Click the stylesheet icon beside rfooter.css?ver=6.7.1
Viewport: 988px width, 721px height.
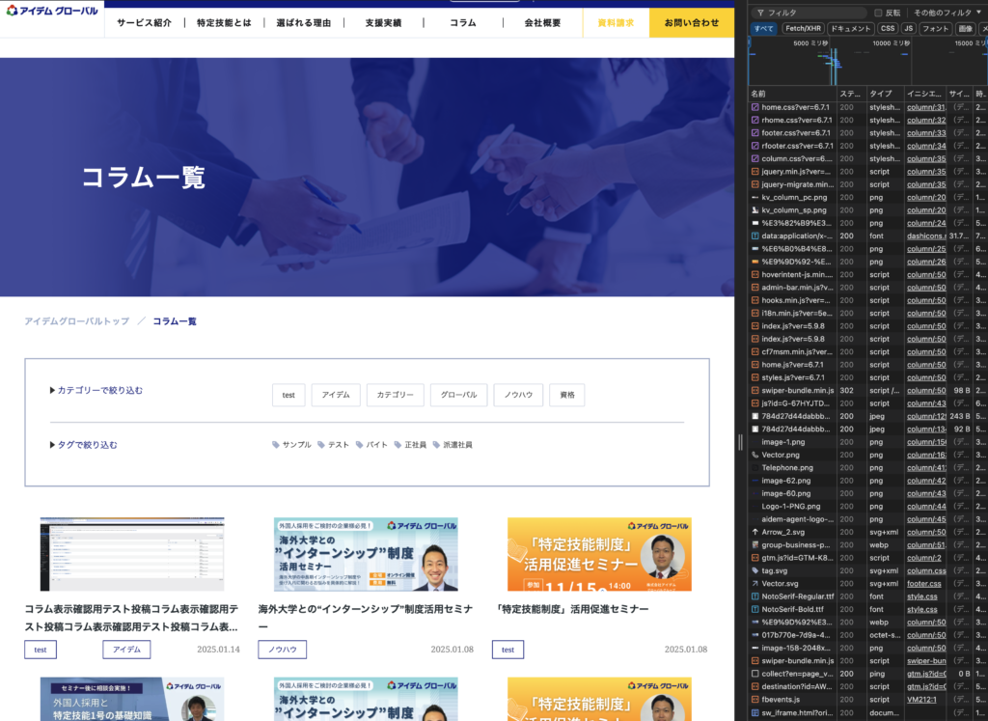[755, 146]
